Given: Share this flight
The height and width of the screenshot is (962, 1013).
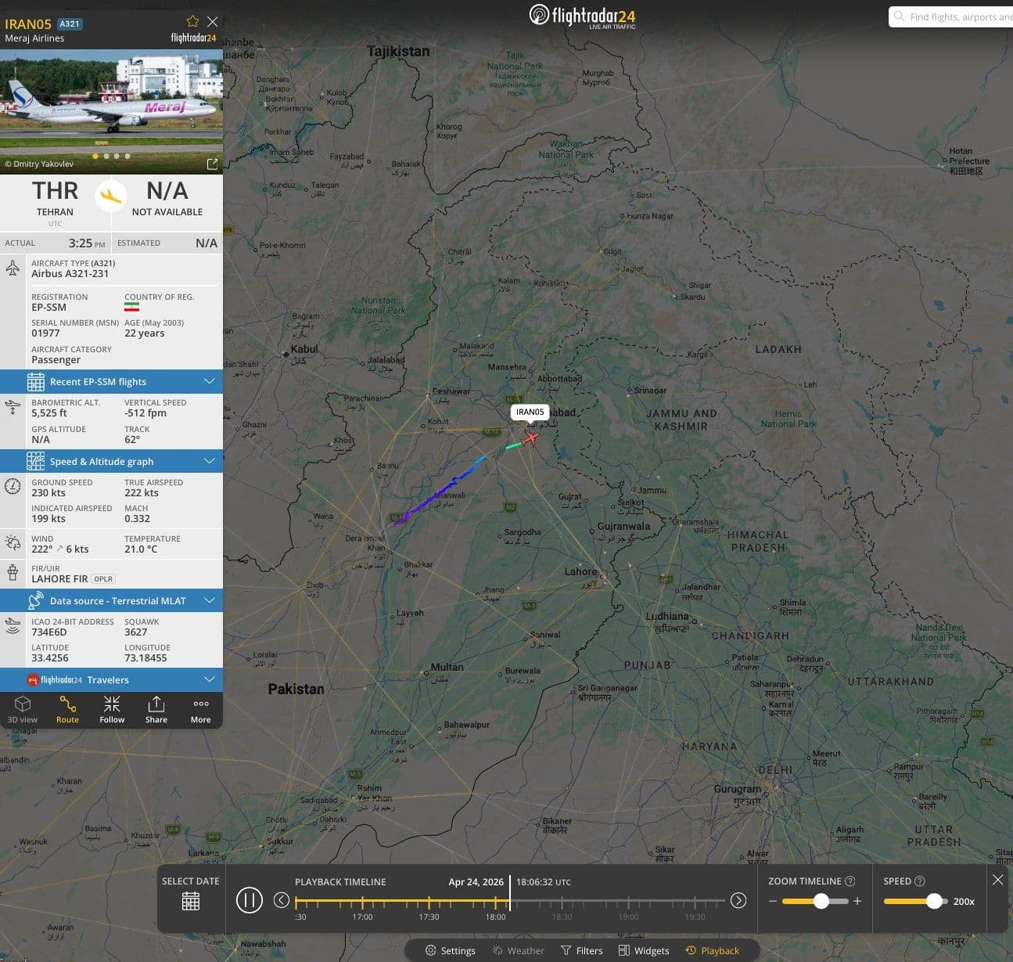Looking at the screenshot, I should (x=156, y=709).
